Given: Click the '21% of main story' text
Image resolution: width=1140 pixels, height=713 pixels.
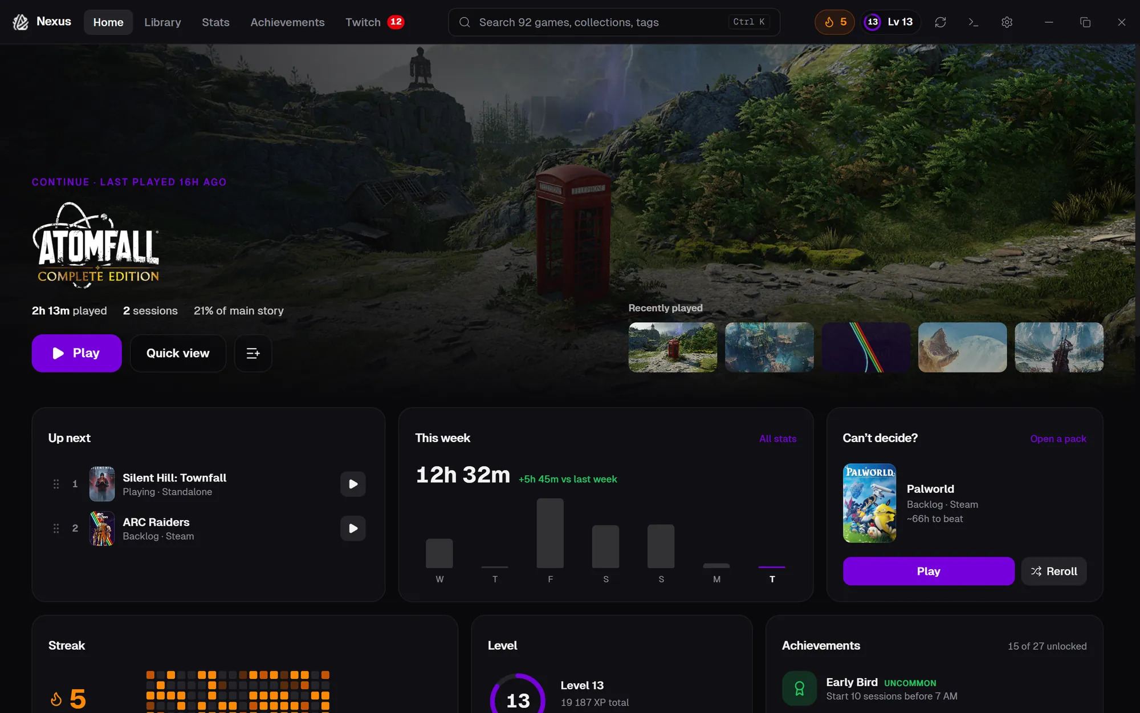Looking at the screenshot, I should pos(238,311).
